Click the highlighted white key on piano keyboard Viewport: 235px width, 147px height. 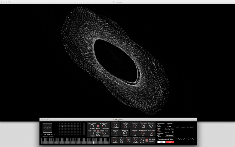(93, 141)
